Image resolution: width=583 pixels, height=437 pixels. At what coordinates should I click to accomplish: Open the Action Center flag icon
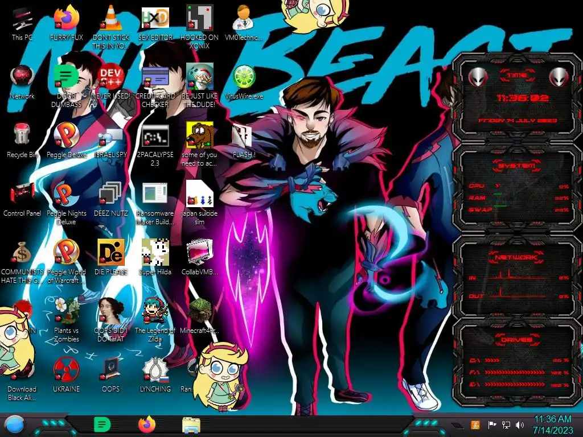(492, 424)
